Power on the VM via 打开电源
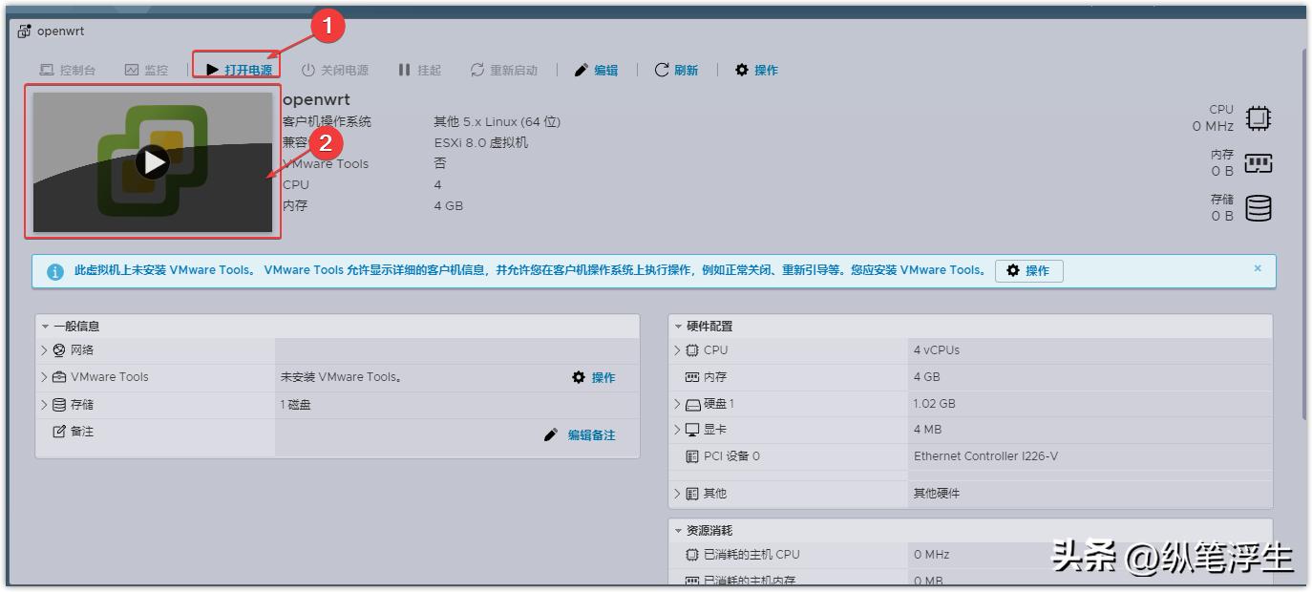1312x592 pixels. (x=240, y=69)
